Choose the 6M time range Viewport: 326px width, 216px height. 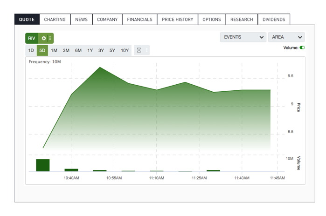[x=78, y=50]
